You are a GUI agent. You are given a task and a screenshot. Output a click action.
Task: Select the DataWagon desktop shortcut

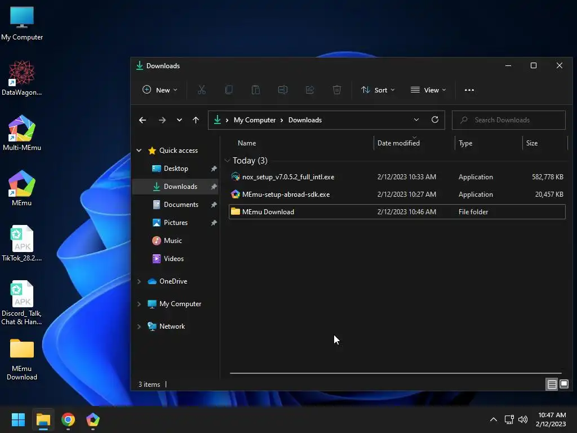tap(22, 78)
